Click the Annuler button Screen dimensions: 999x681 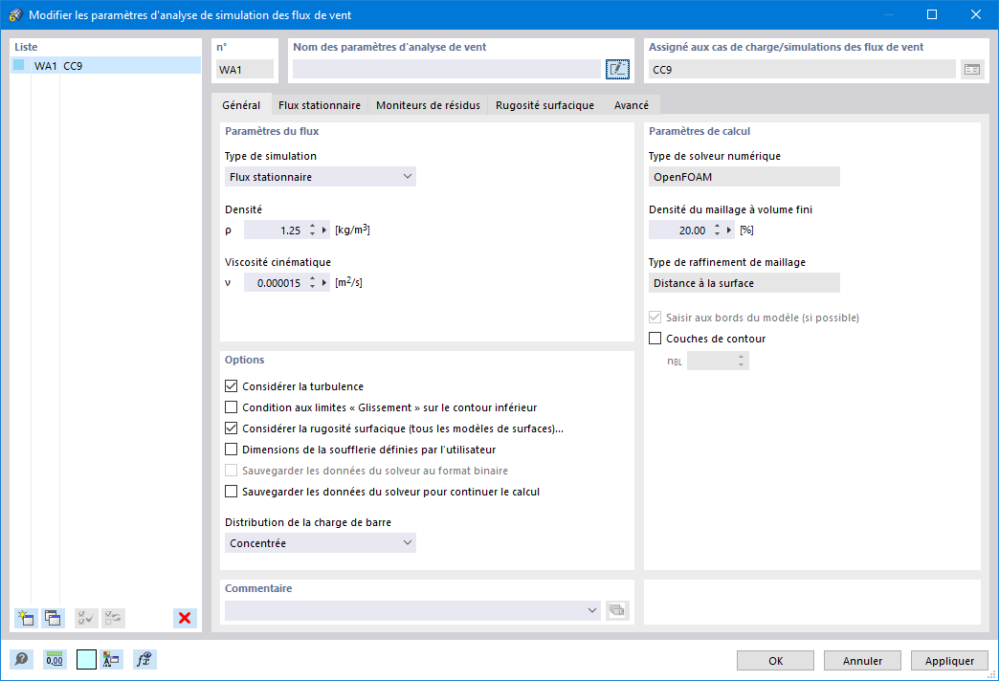click(x=863, y=661)
